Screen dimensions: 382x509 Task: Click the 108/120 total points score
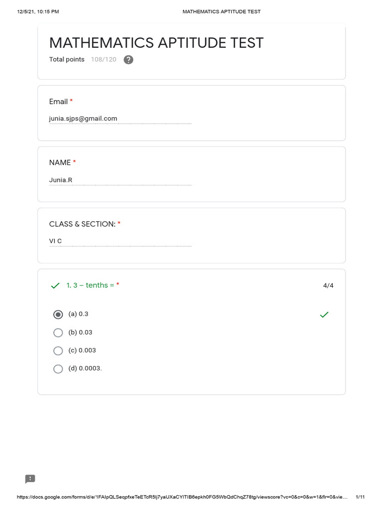point(103,60)
